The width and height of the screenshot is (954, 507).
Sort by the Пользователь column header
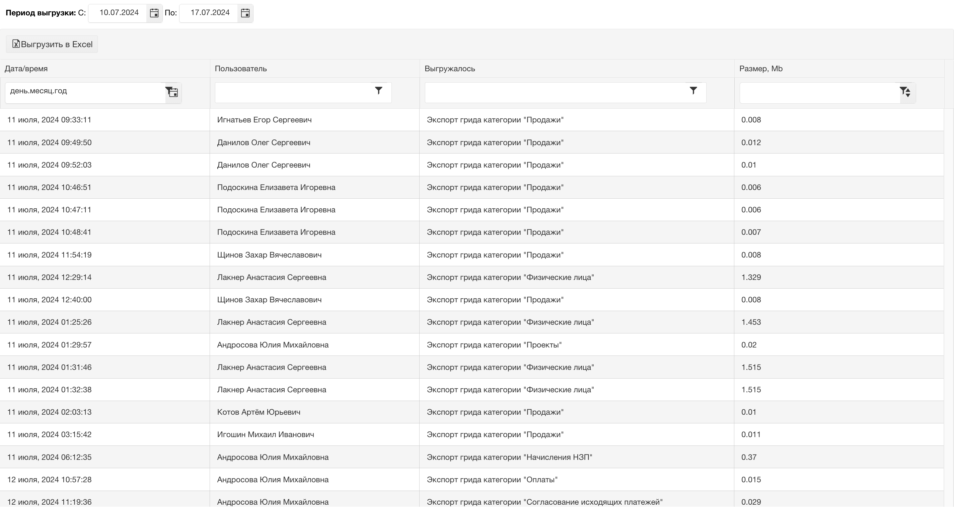tap(241, 69)
